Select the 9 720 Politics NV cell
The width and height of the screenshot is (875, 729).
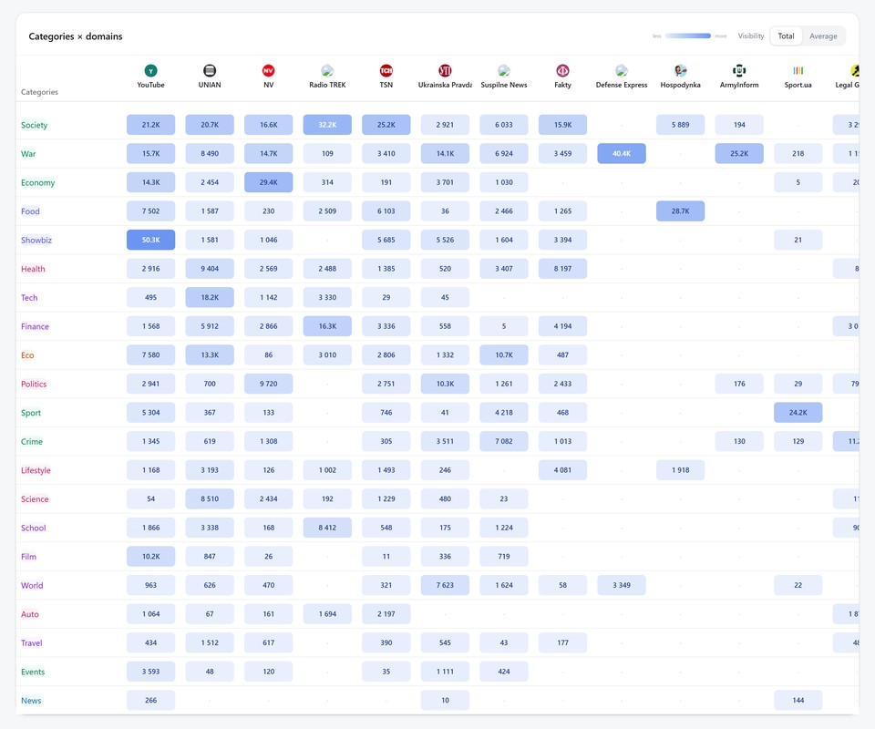268,384
